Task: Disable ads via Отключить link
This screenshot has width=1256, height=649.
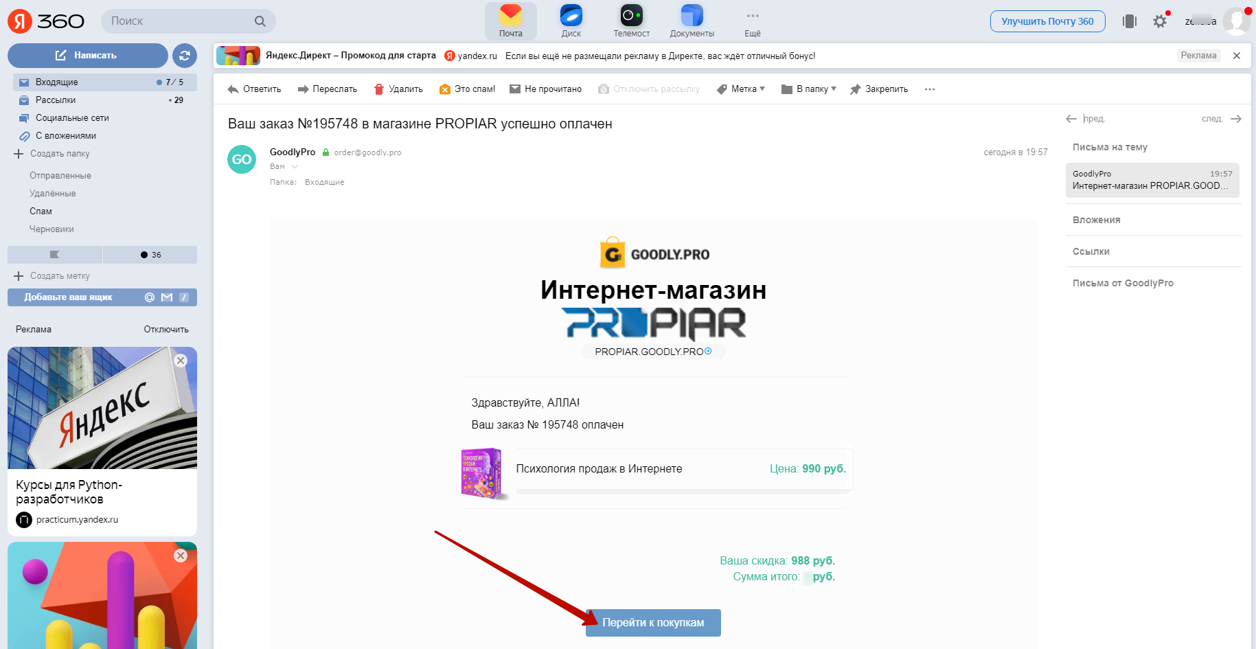Action: coord(166,330)
